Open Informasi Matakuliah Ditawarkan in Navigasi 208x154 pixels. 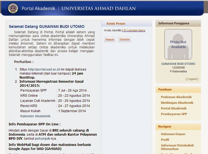click(x=177, y=147)
